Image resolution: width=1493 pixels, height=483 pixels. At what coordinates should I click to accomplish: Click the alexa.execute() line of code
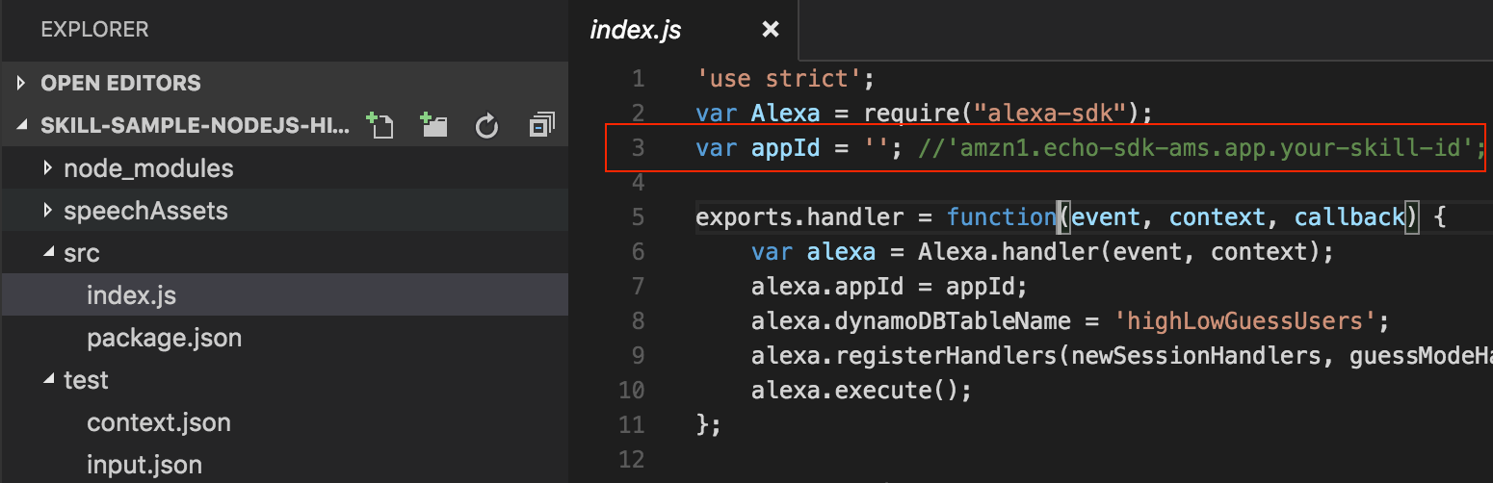pyautogui.click(x=861, y=391)
